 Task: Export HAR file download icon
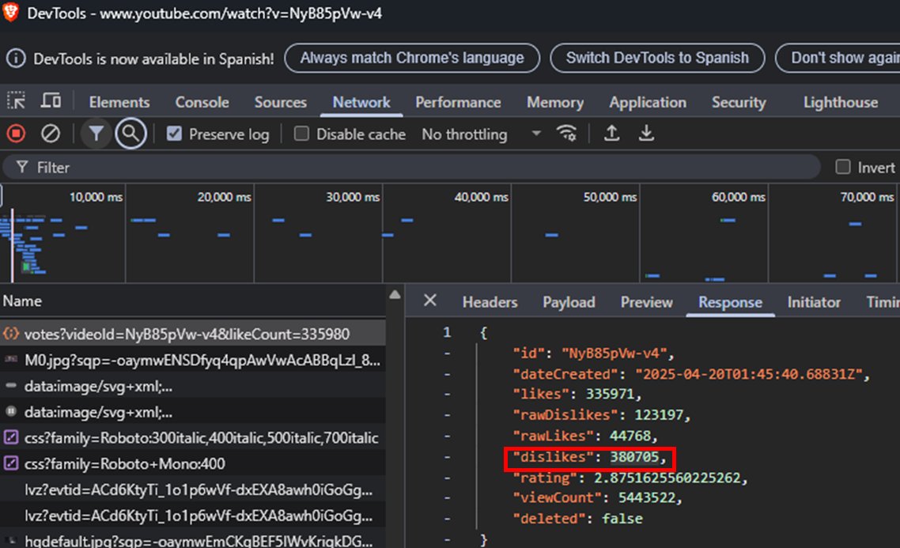[x=646, y=133]
